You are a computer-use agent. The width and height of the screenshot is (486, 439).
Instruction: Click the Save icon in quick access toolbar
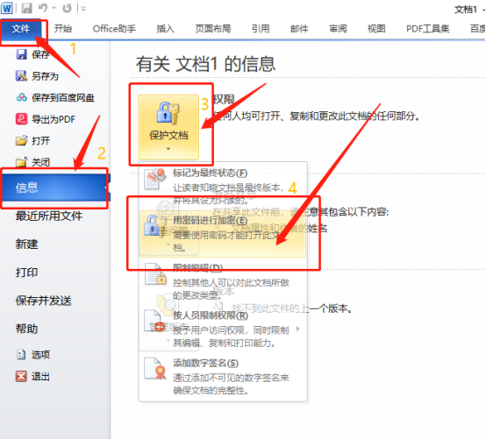[26, 8]
